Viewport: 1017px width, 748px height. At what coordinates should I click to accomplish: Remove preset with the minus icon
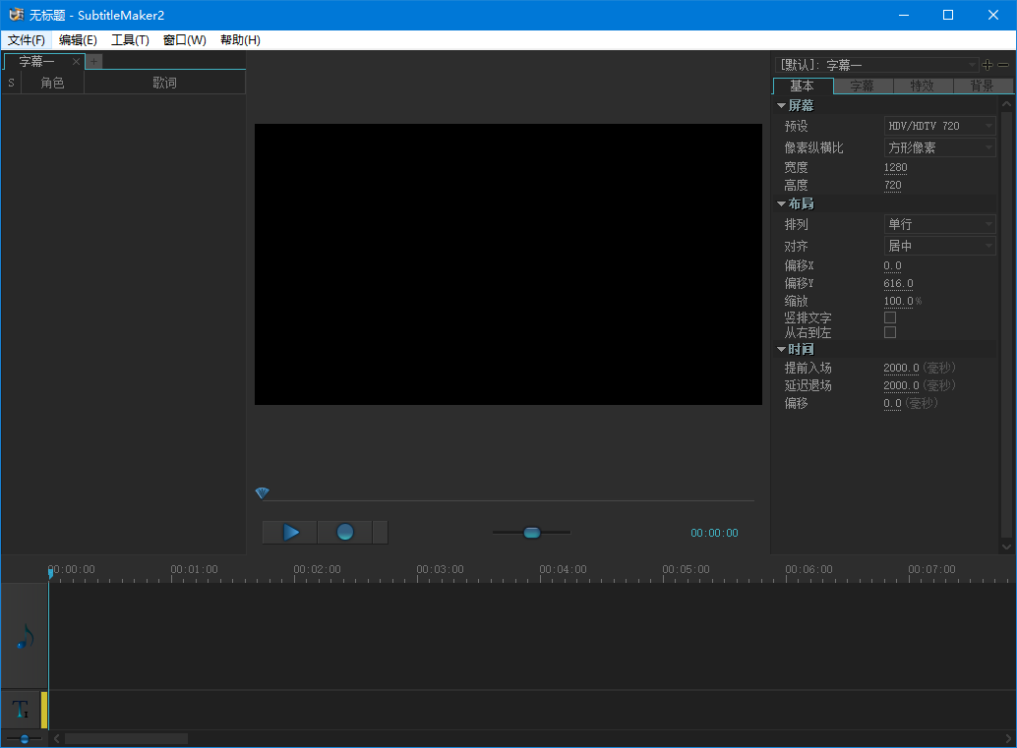pos(1003,65)
